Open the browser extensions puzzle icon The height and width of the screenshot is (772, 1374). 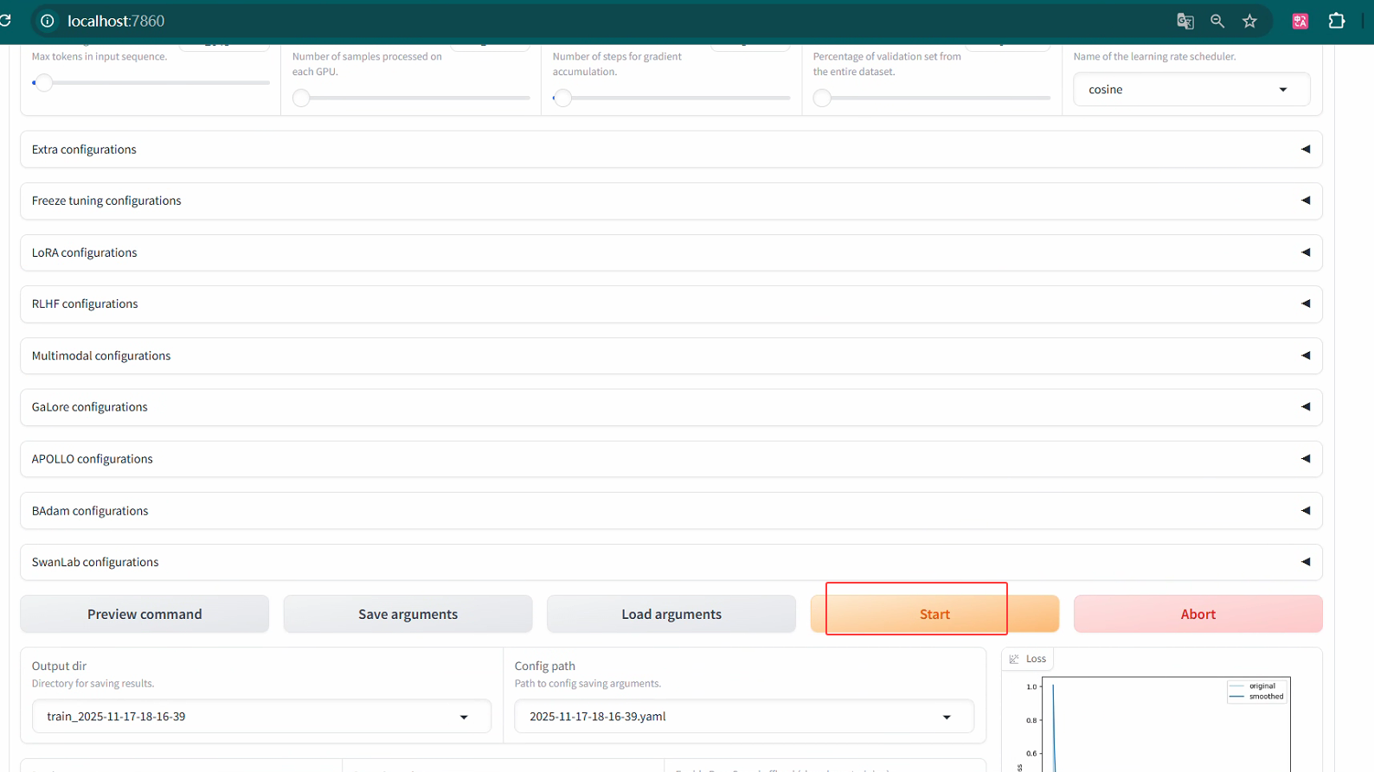pos(1337,21)
